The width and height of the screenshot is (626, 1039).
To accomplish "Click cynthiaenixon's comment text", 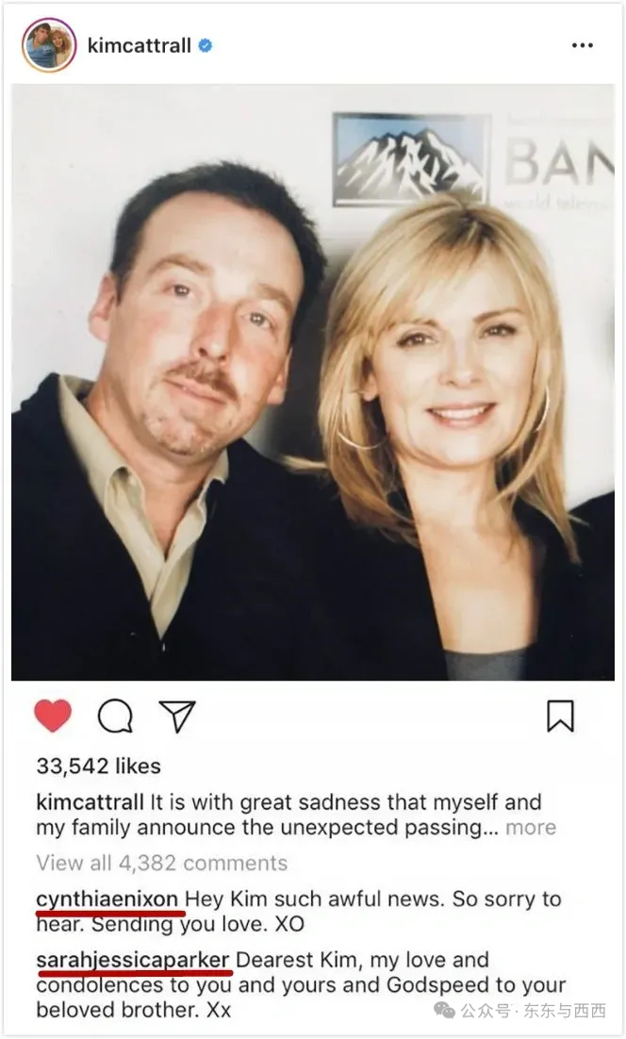I will [x=299, y=911].
